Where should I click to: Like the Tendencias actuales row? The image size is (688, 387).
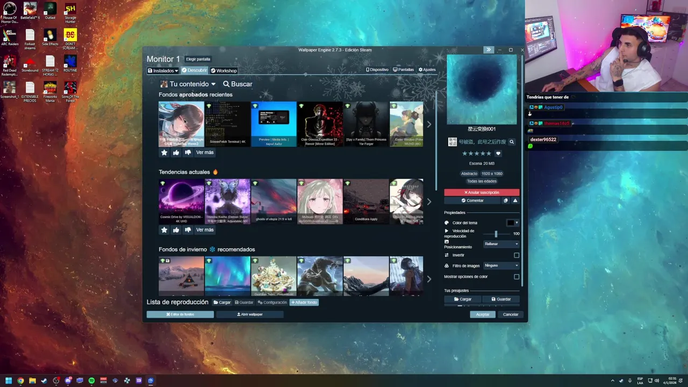tap(176, 230)
